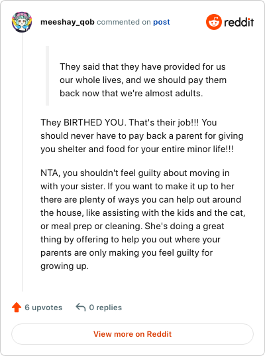Click the reddit wordmark text
This screenshot has width=265, height=356.
click(x=238, y=23)
